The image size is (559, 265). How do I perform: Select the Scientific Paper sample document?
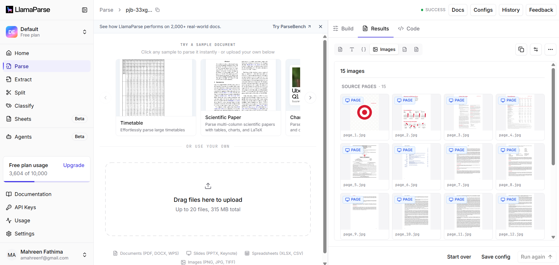point(241,97)
